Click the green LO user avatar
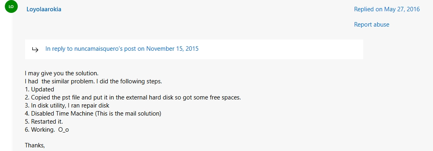Viewport: 433px width, 151px height. point(11,6)
